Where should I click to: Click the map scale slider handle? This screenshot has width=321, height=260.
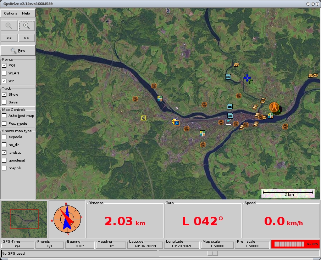[212, 253]
